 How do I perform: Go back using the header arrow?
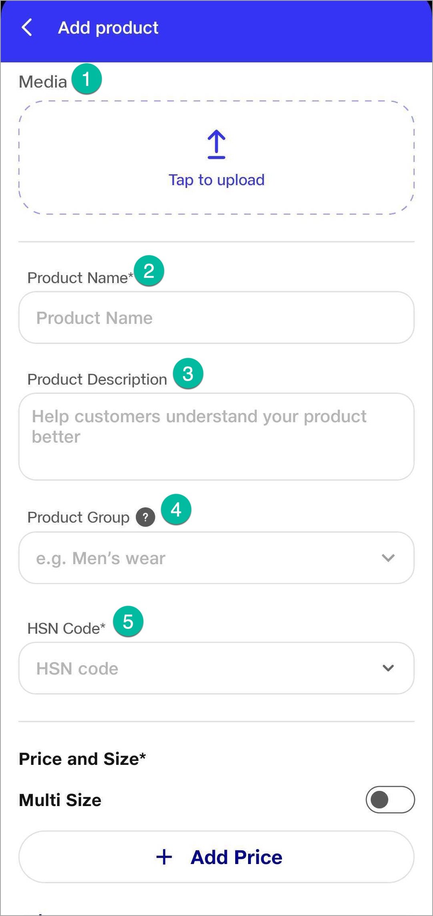coord(27,28)
